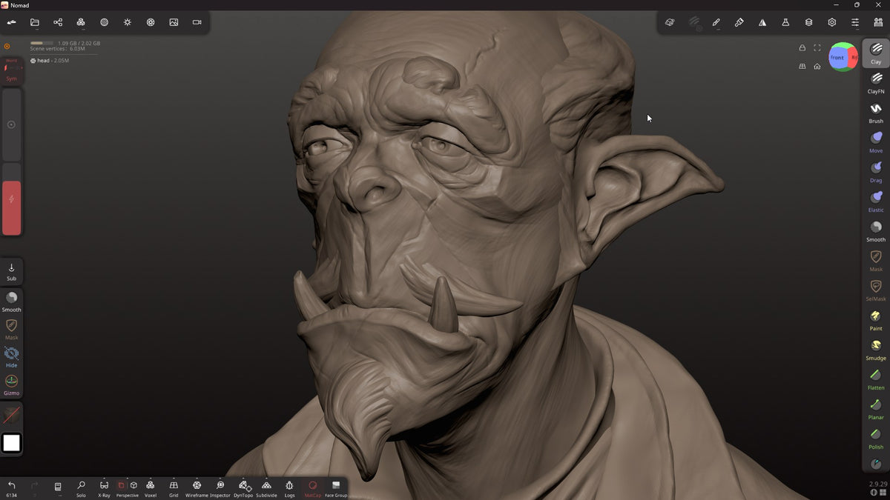Open the Lighting sun menu

click(128, 22)
